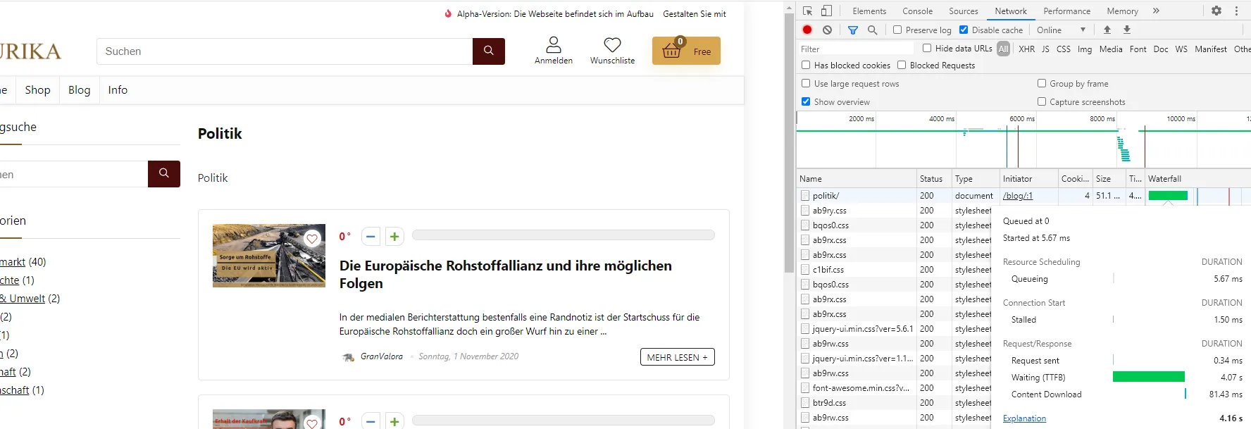1251x429 pixels.
Task: Open the Sources tab
Action: (963, 11)
